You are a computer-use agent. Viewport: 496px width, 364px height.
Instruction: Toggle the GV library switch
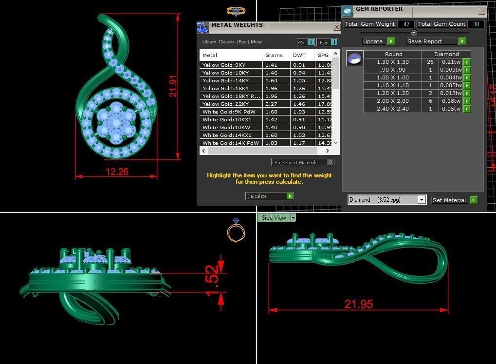coord(311,42)
